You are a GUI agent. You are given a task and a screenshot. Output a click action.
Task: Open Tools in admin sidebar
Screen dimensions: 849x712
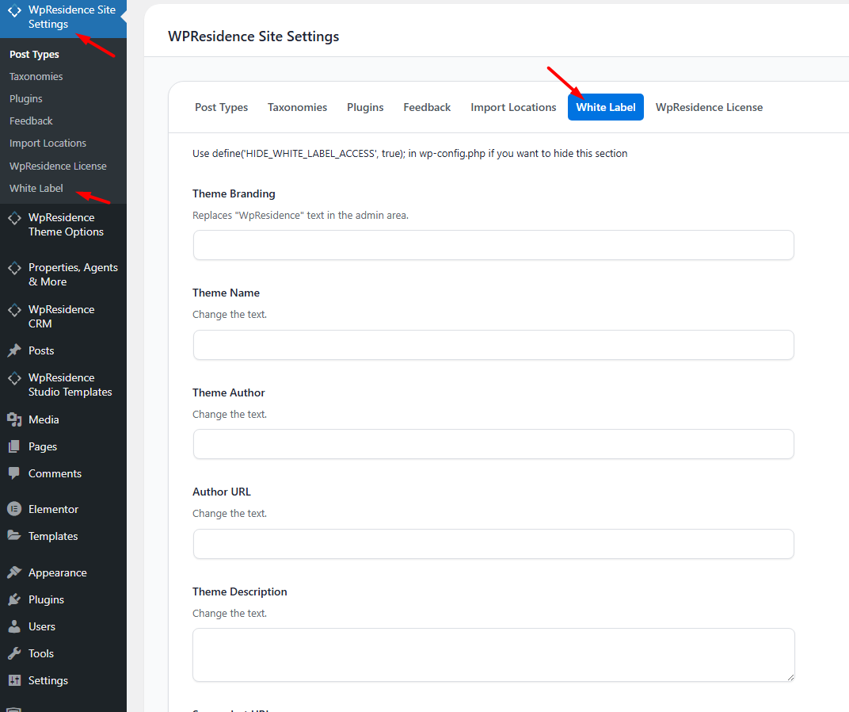click(x=63, y=653)
